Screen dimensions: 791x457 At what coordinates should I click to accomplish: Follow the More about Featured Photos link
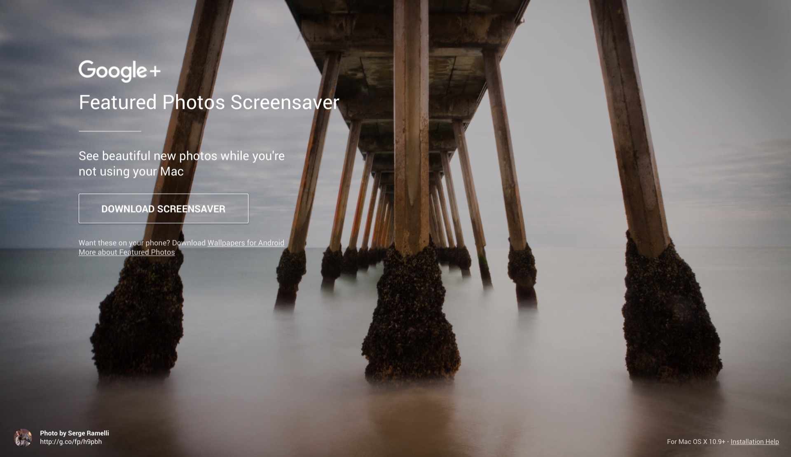(126, 252)
